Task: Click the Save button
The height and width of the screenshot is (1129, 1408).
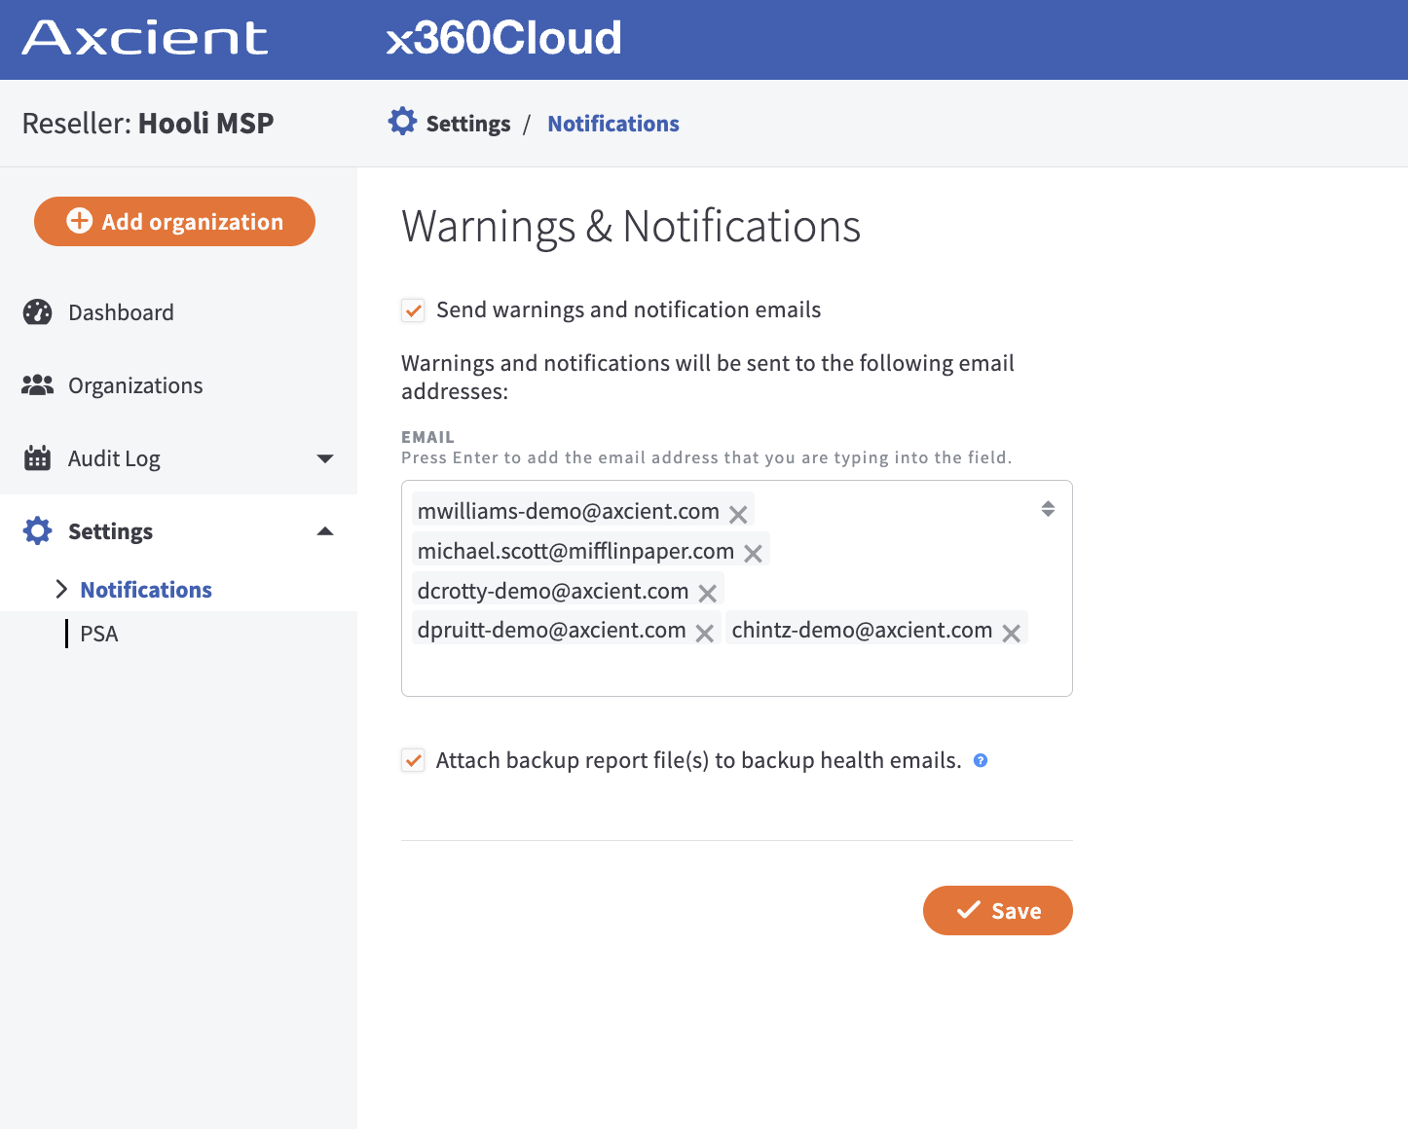Action: [998, 910]
